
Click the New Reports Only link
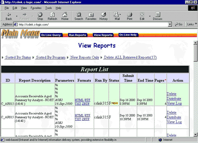pyautogui.click(x=85, y=58)
